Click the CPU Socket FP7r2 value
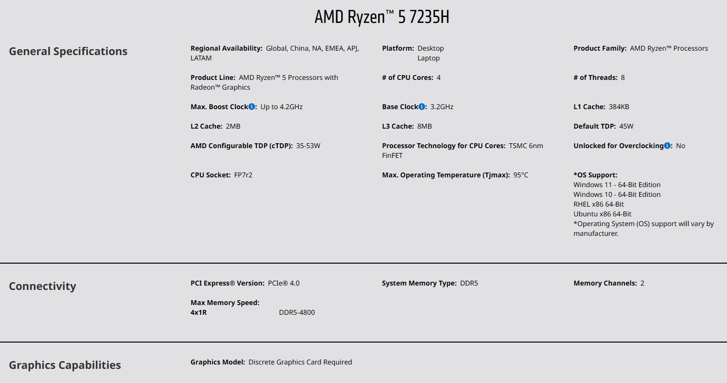Screen dimensions: 727x383 tap(243, 175)
